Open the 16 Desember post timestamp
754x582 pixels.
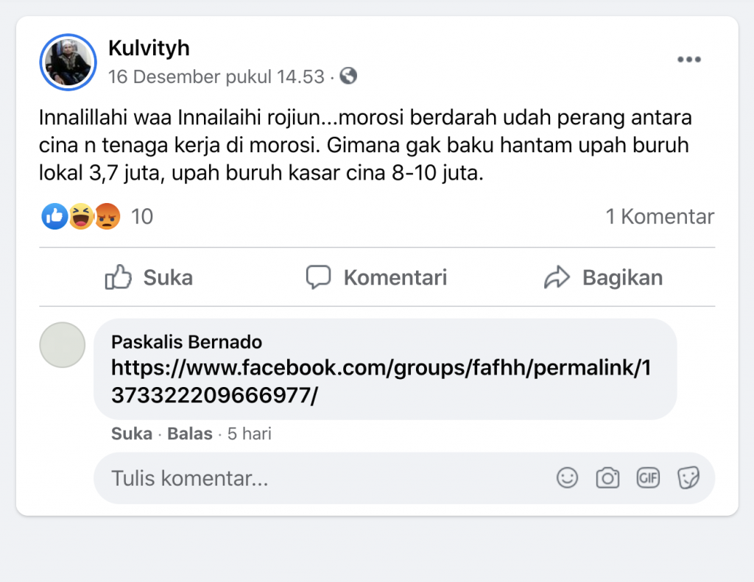click(x=216, y=77)
